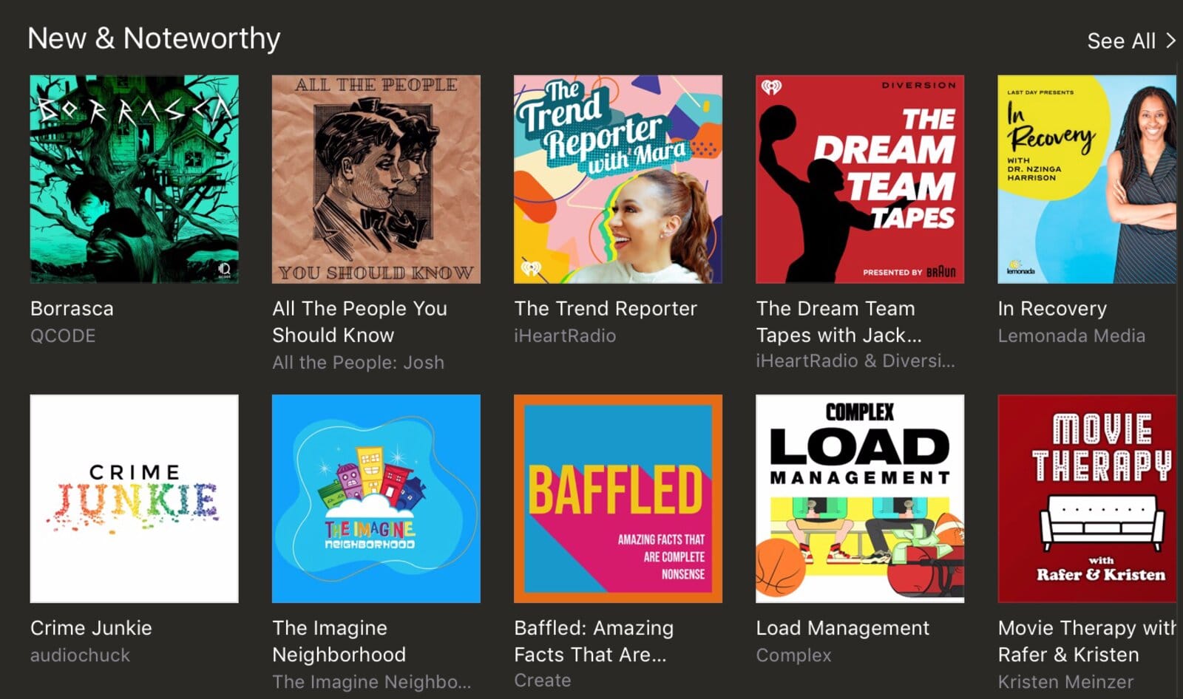Image resolution: width=1183 pixels, height=699 pixels.
Task: Select the Movie Therapy cover art
Action: (x=1086, y=498)
